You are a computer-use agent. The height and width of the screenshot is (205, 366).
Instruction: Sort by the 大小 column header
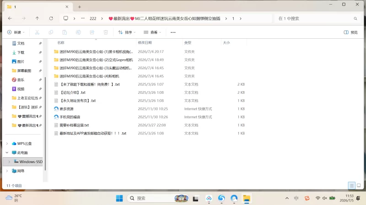tap(234, 43)
